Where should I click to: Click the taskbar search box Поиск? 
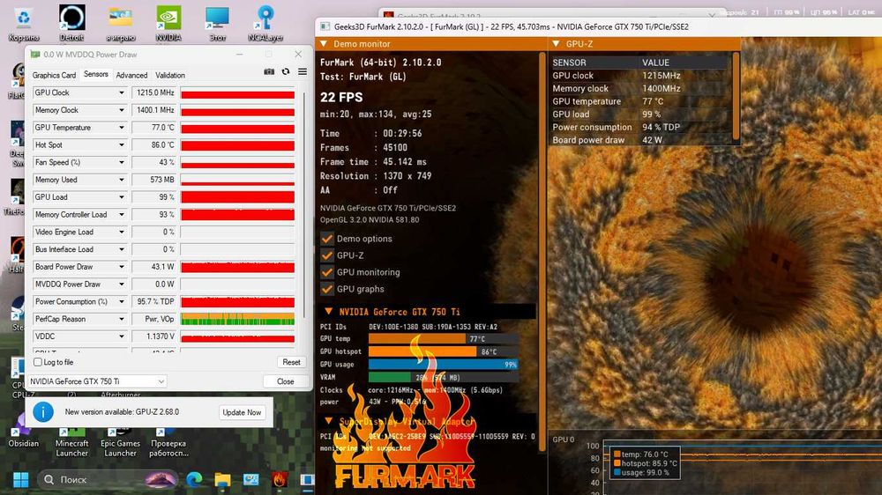tap(107, 479)
